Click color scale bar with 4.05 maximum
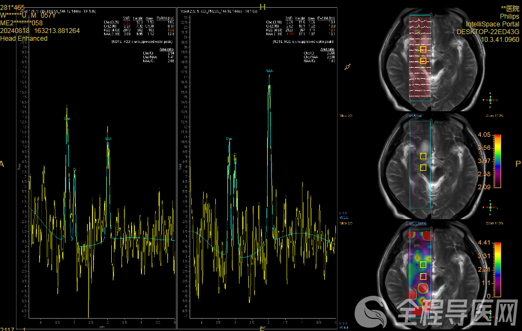The width and height of the screenshot is (522, 331). [498, 161]
